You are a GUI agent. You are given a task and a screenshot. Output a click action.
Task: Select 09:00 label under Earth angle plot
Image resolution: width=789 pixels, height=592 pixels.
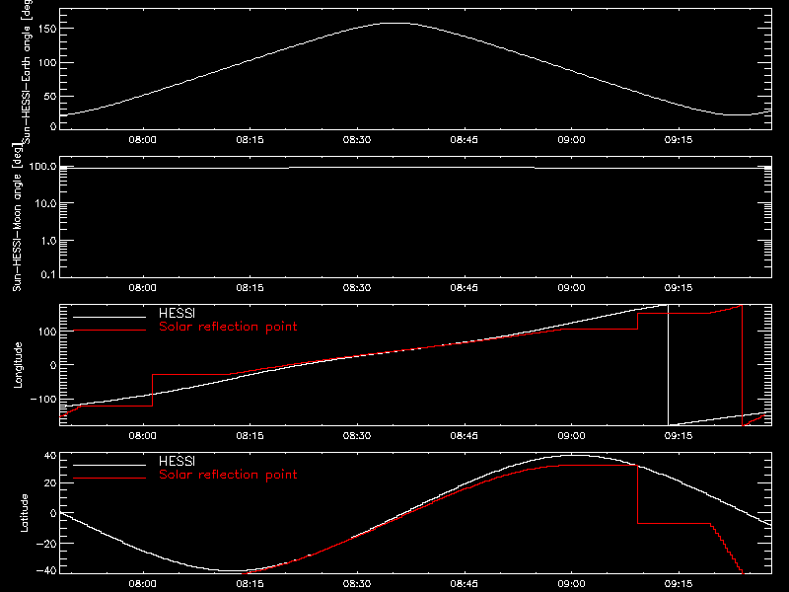pos(571,140)
